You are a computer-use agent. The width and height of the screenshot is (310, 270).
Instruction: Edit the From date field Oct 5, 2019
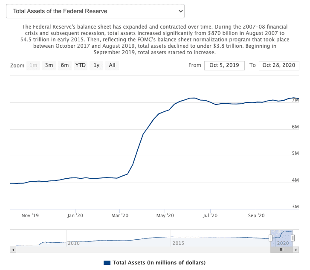pos(224,65)
